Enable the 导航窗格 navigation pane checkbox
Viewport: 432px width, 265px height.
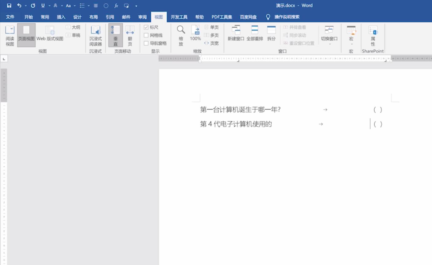(146, 43)
